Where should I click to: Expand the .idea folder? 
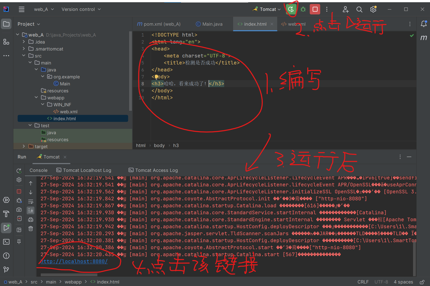24,42
